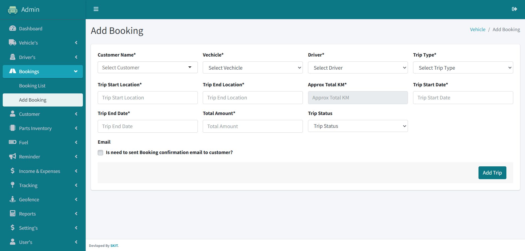
Task: Click the Add Trip button
Action: click(492, 173)
